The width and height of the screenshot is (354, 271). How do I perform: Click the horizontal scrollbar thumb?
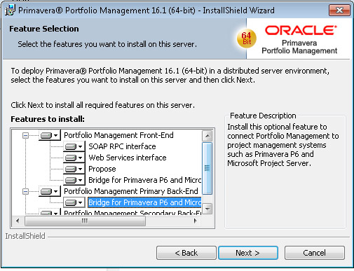coord(85,221)
